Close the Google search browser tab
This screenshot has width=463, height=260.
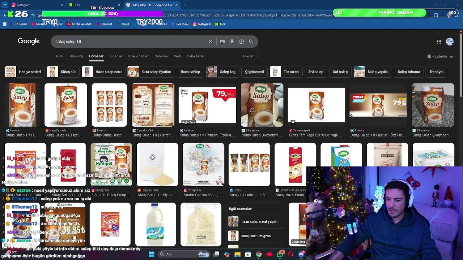point(177,5)
